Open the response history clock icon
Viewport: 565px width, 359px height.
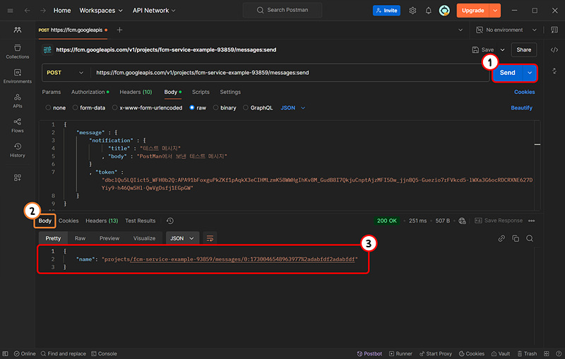coord(170,220)
